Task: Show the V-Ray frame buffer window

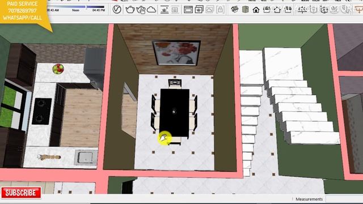Action: click(188, 10)
